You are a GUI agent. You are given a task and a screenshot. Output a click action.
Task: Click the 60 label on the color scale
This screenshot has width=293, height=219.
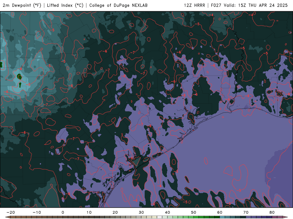tap(220, 212)
